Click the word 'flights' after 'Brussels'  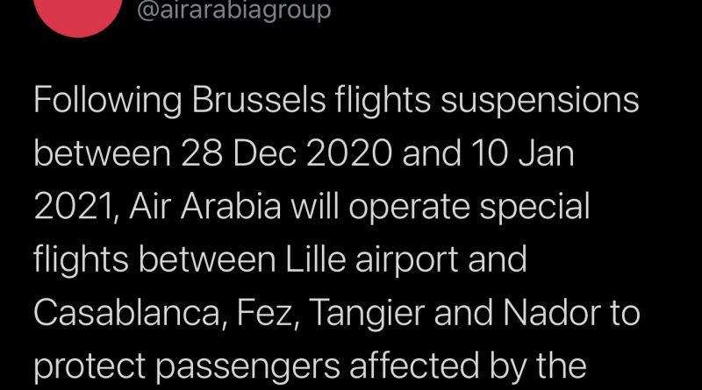(x=383, y=101)
